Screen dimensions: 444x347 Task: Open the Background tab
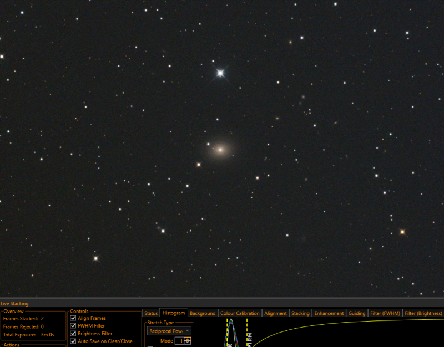[203, 313]
